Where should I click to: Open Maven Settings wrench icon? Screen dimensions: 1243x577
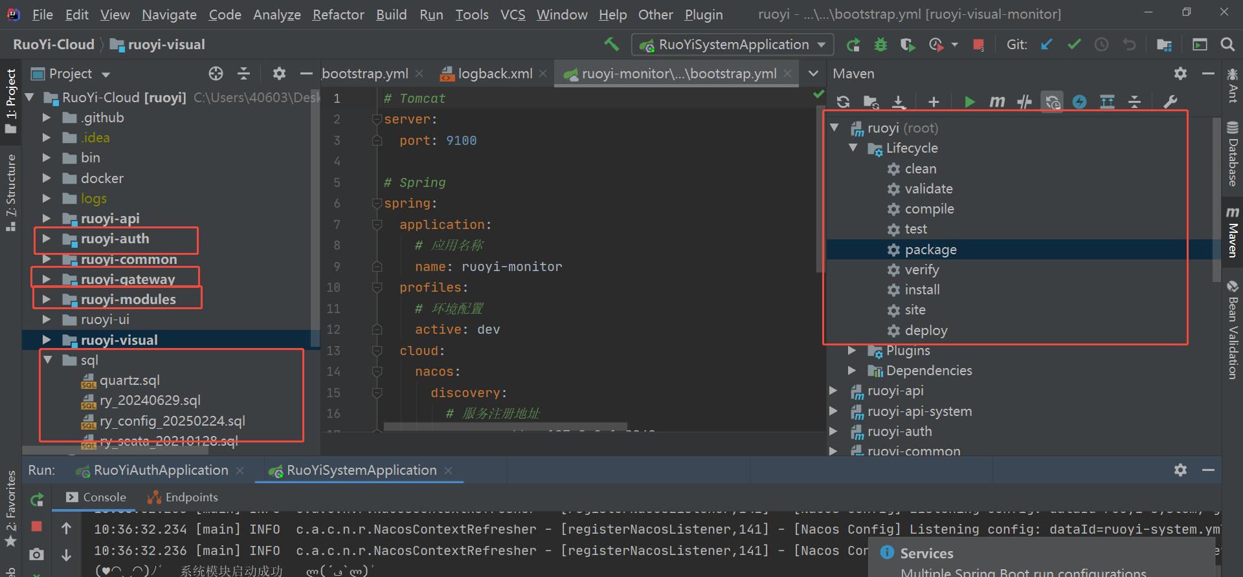tap(1170, 102)
